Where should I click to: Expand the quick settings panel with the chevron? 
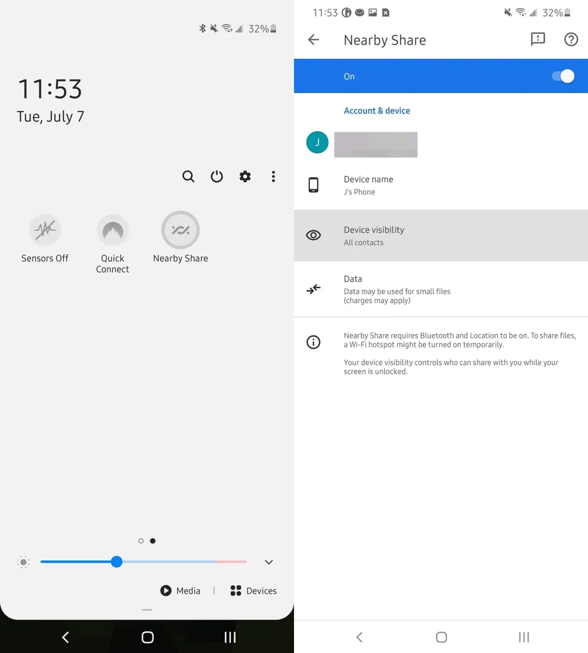click(x=269, y=562)
